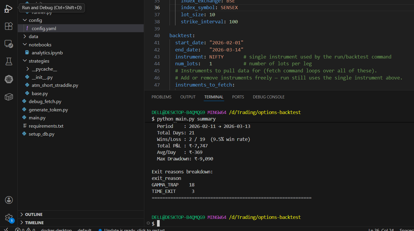Click the Wins/Loss line in terminal

204,139
